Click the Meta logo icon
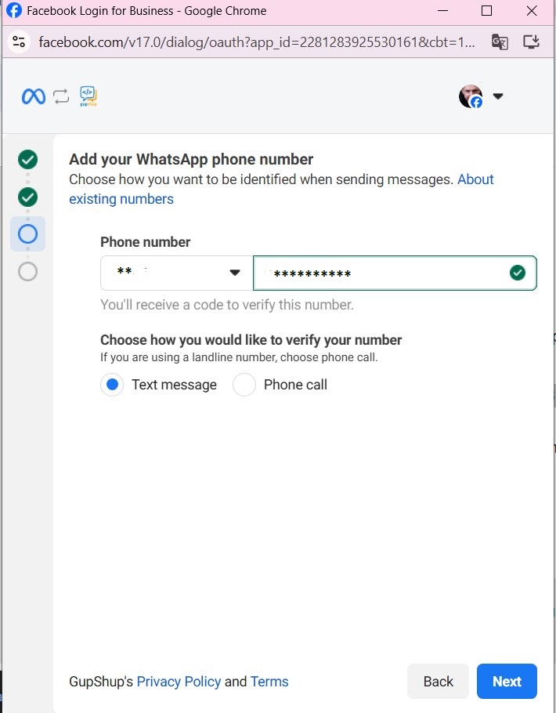The width and height of the screenshot is (556, 713). tap(33, 96)
